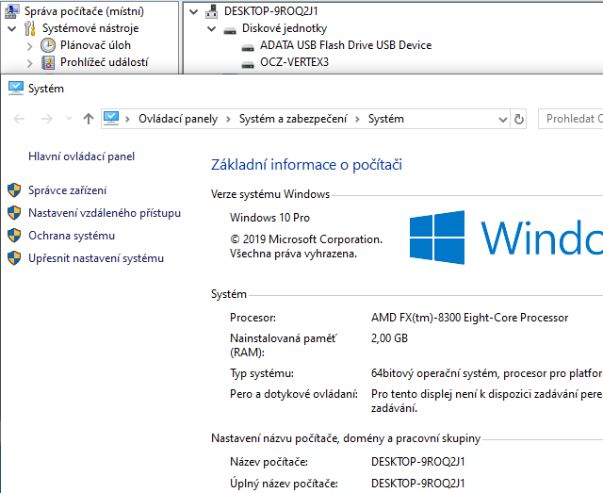Open Nastavení vzdáleného přístupu link

point(105,213)
